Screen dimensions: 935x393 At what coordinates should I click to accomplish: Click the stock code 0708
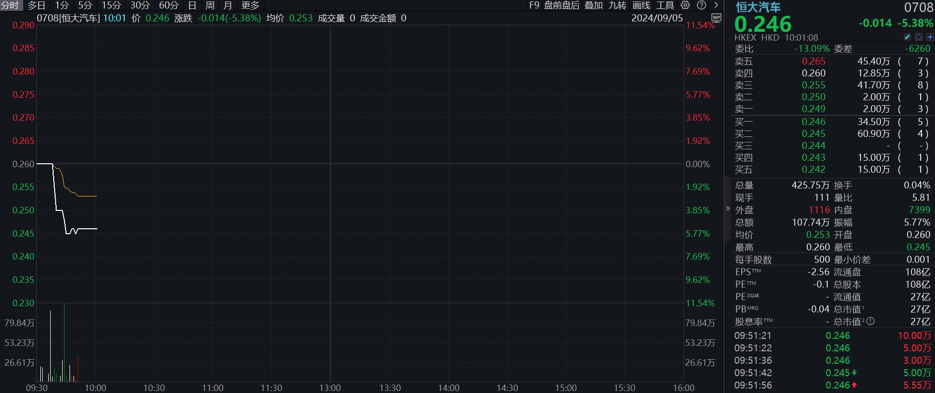click(919, 7)
